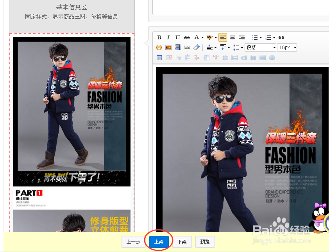Insert an unordered bullet list

point(254,37)
